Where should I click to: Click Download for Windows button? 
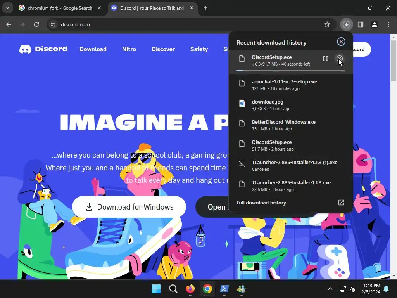click(129, 207)
